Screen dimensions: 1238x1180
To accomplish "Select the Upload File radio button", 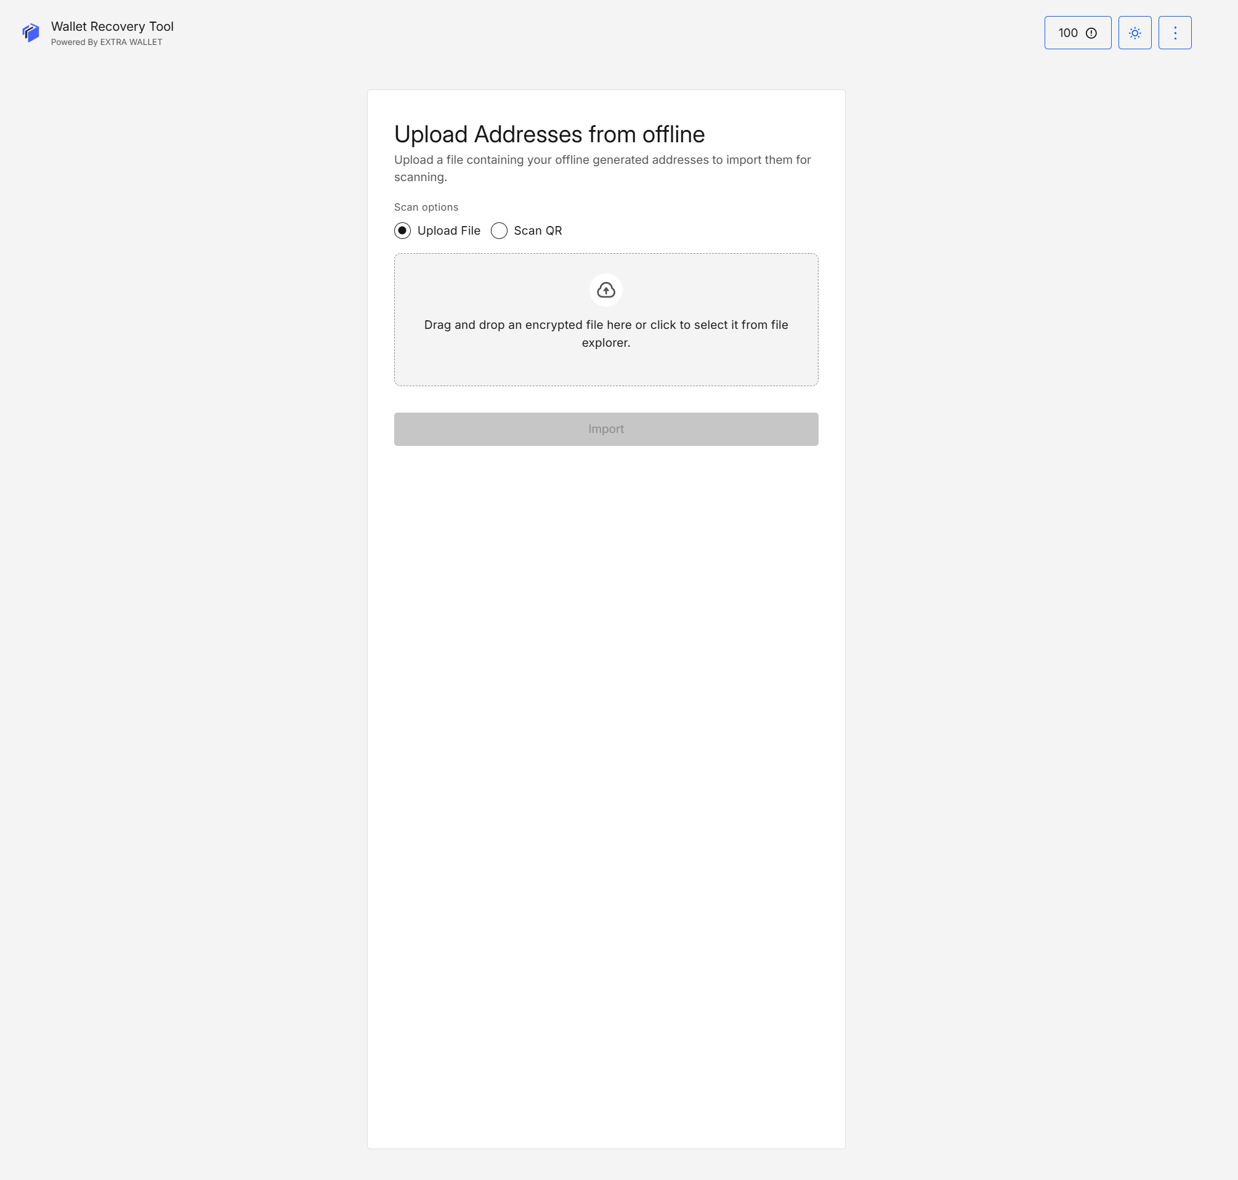I will [x=402, y=230].
